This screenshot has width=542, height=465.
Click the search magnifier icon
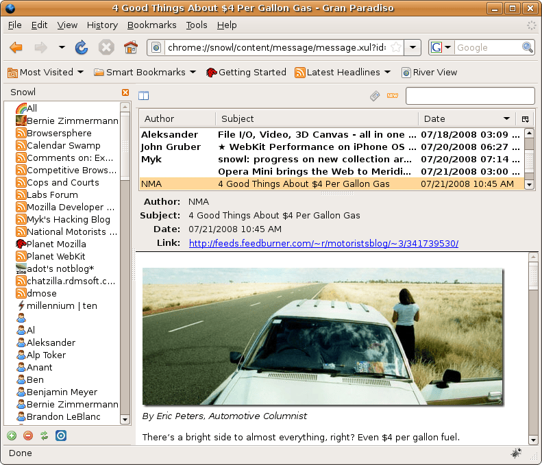point(527,47)
